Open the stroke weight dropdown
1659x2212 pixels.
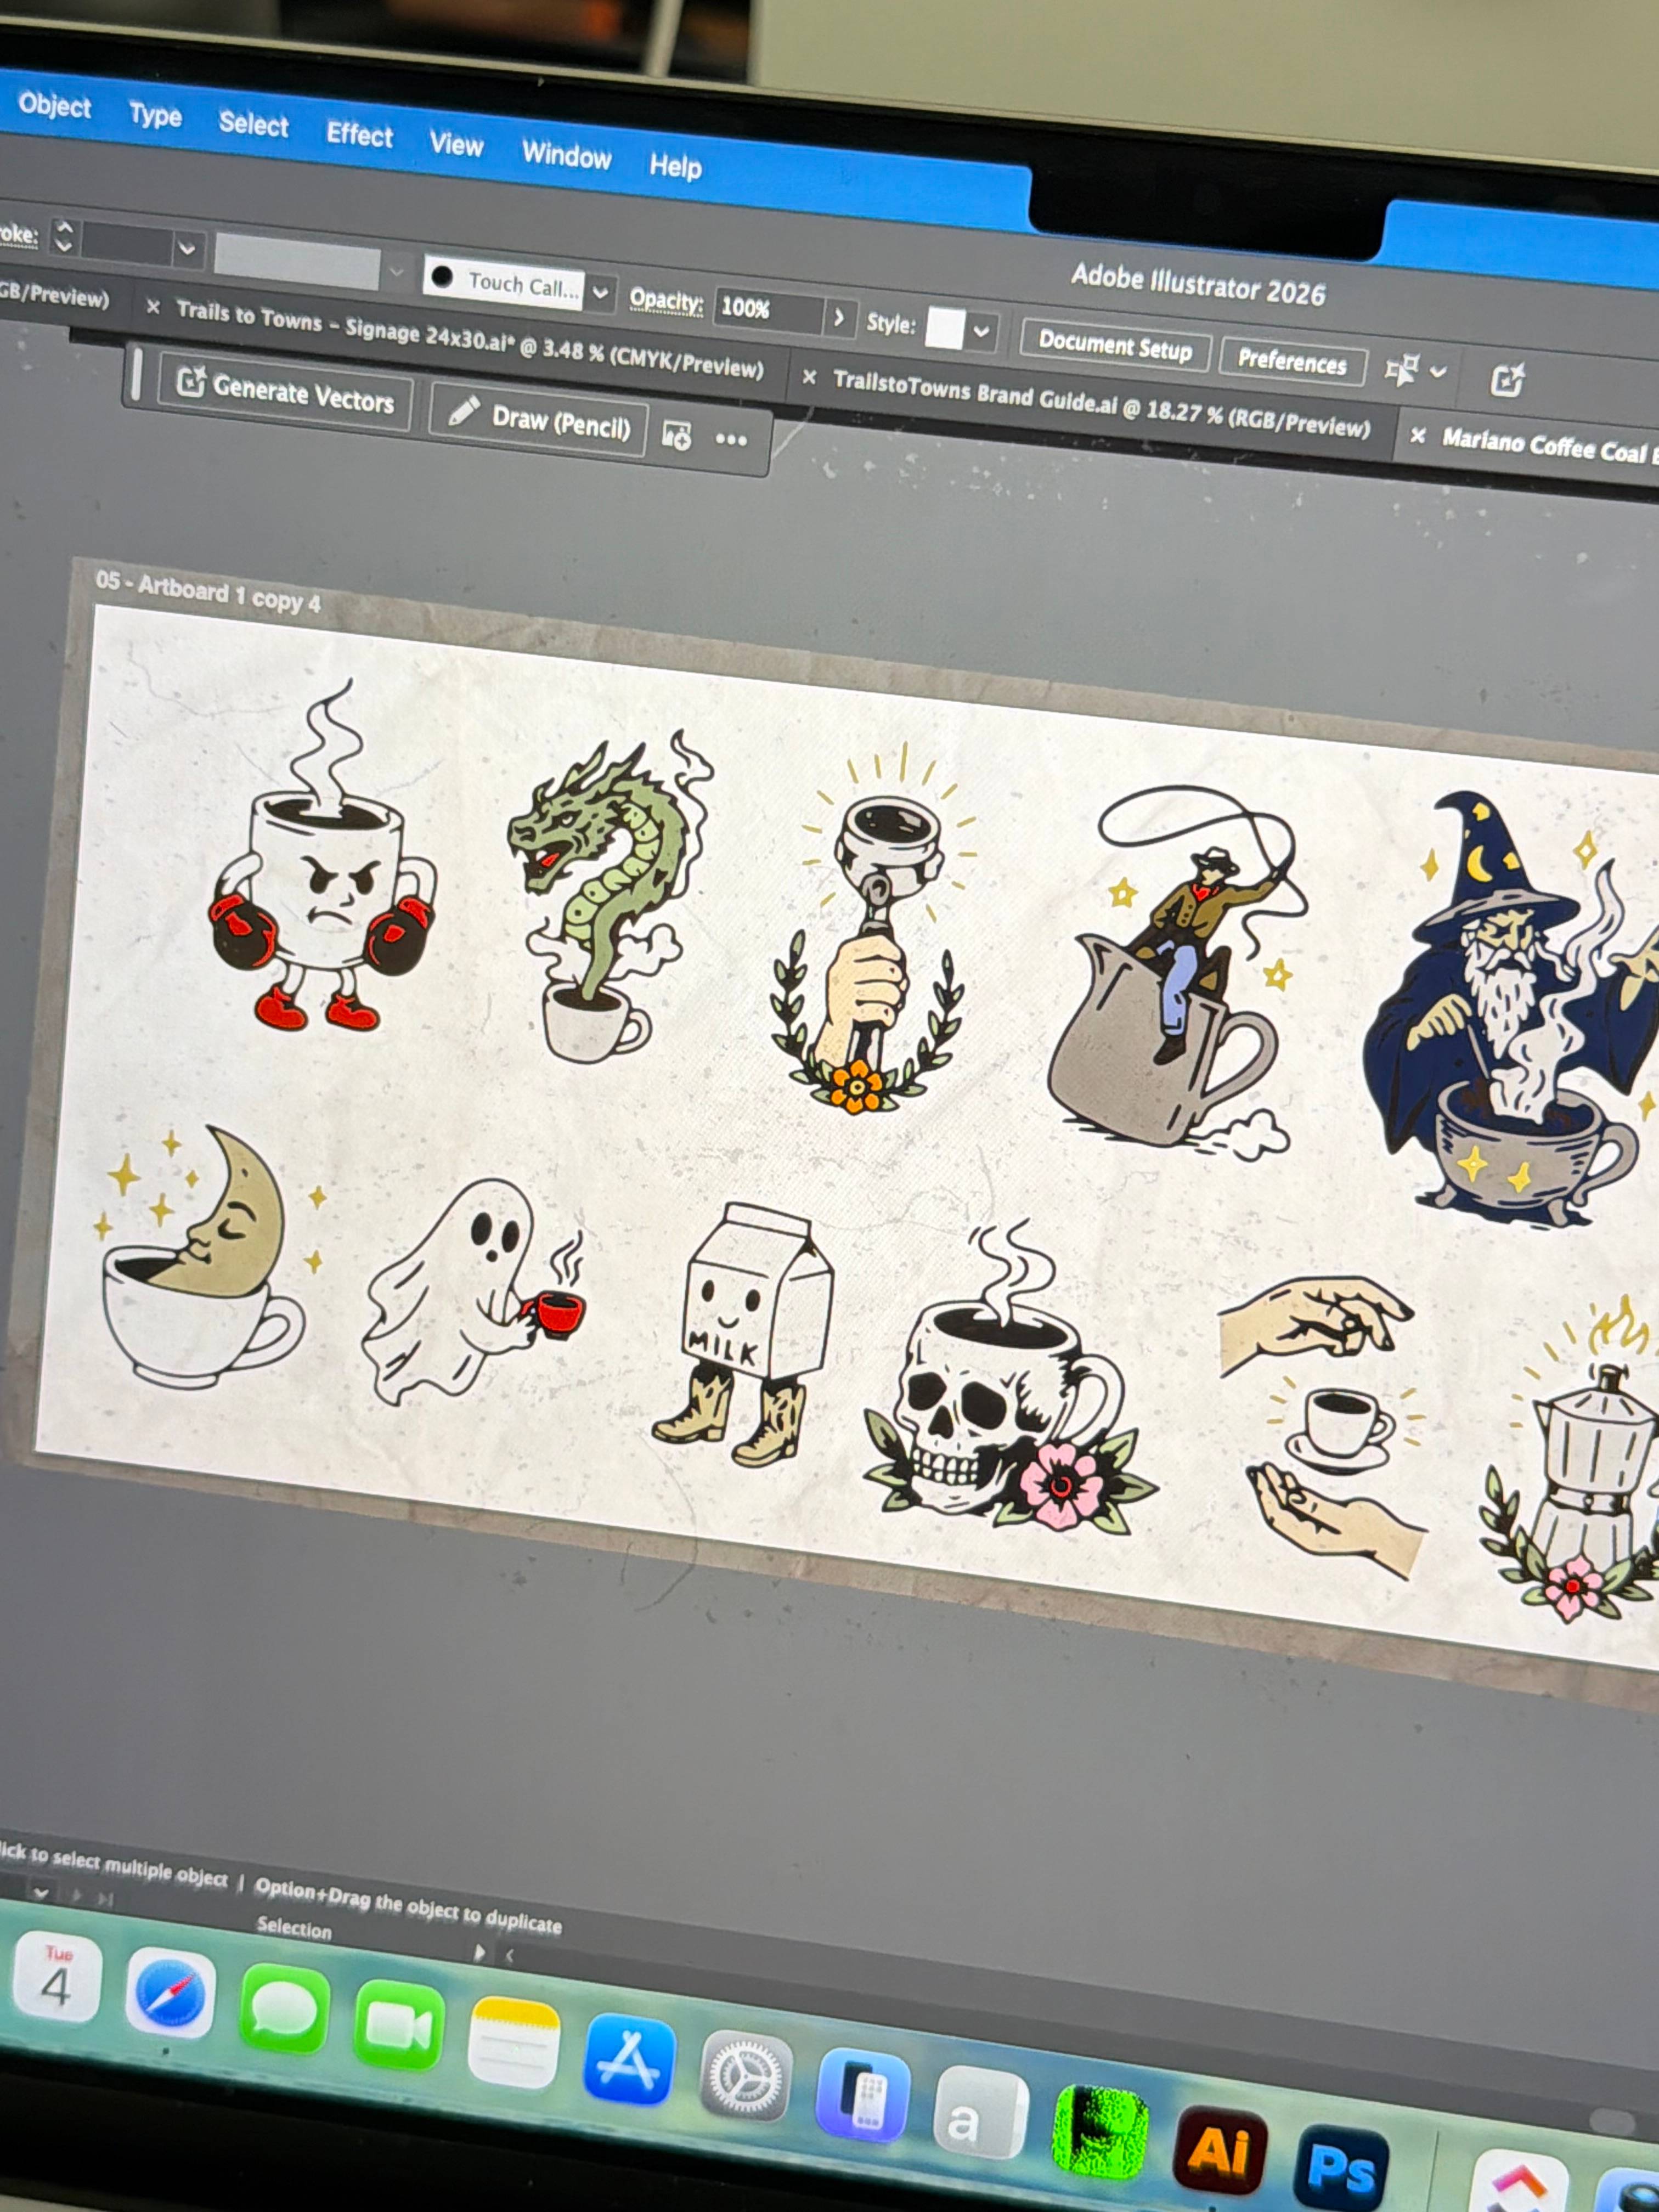(186, 250)
